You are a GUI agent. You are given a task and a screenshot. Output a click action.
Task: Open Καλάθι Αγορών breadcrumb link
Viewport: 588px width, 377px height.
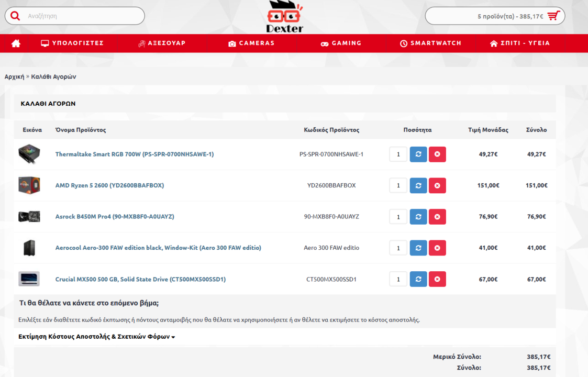coord(53,76)
